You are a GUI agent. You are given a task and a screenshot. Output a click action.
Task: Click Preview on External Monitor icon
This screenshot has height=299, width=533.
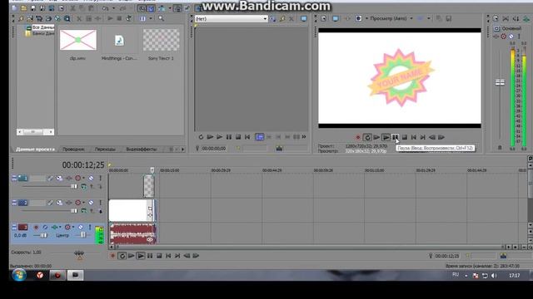tap(336, 18)
